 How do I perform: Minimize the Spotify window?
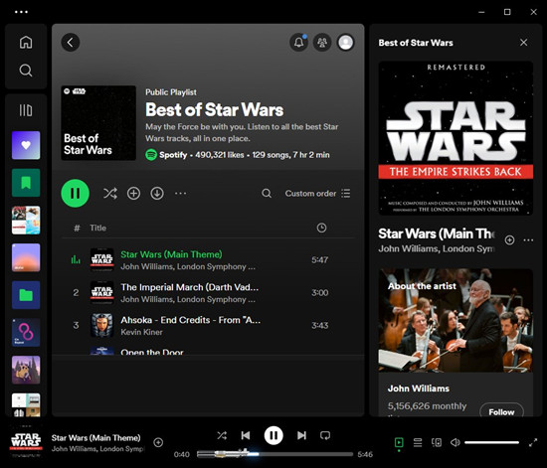point(481,12)
